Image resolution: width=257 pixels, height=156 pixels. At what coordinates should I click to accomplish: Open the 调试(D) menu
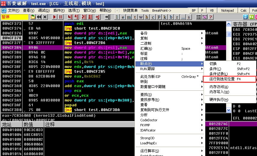click(44, 10)
